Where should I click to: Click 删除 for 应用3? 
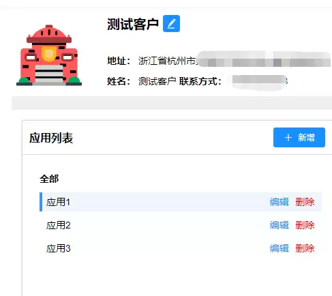tap(305, 248)
